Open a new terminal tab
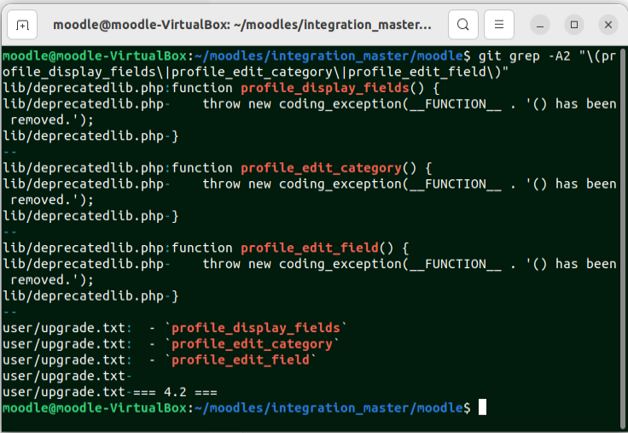The width and height of the screenshot is (628, 433). tap(22, 25)
